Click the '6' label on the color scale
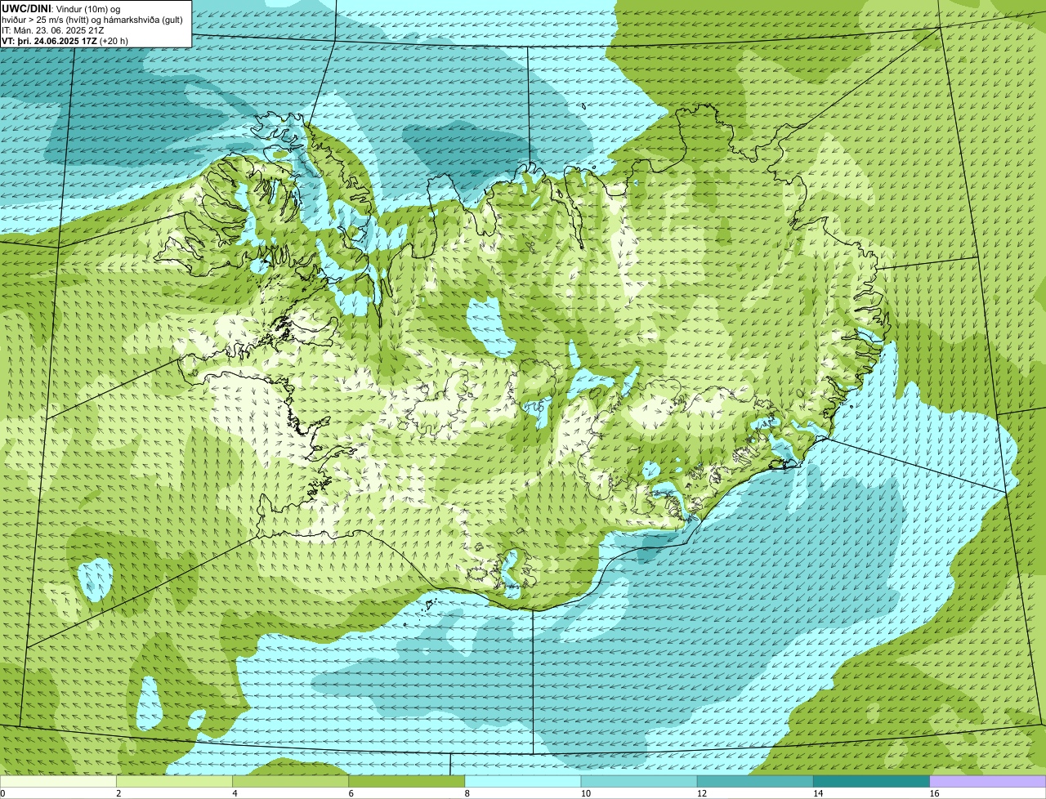Viewport: 1046px width, 799px height. coord(351,793)
